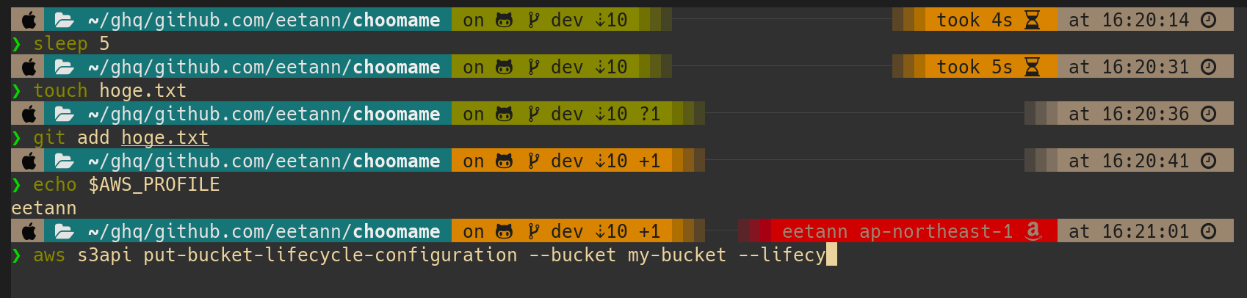
Task: Click the clock icon next to 16:21:01
Action: coord(1208,231)
